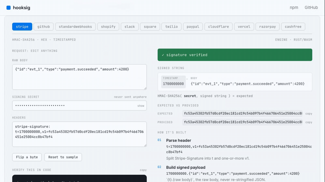Open the paypal provider tab
Screen dimensions: 325x182
coord(193,27)
